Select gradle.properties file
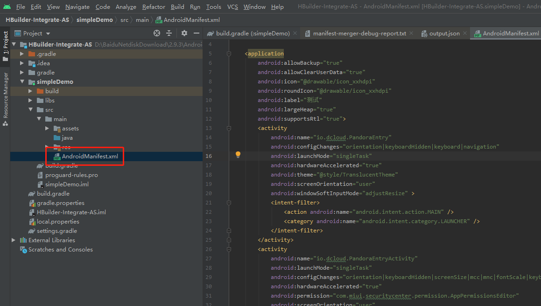Screen dimensions: 541x306 point(56,203)
